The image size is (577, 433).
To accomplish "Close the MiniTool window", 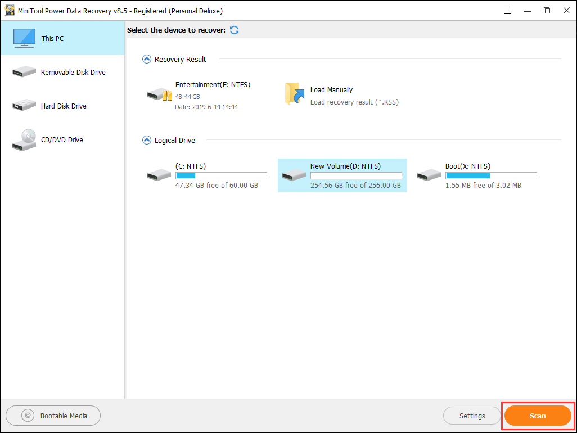I will [x=566, y=11].
